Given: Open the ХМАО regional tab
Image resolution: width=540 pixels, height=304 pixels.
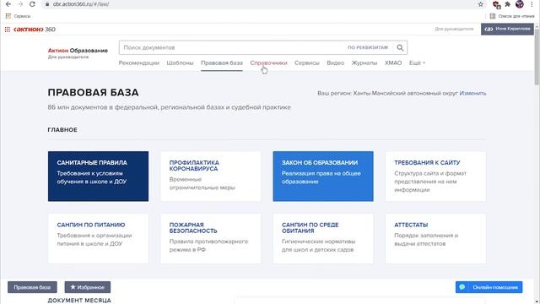Looking at the screenshot, I should (393, 62).
